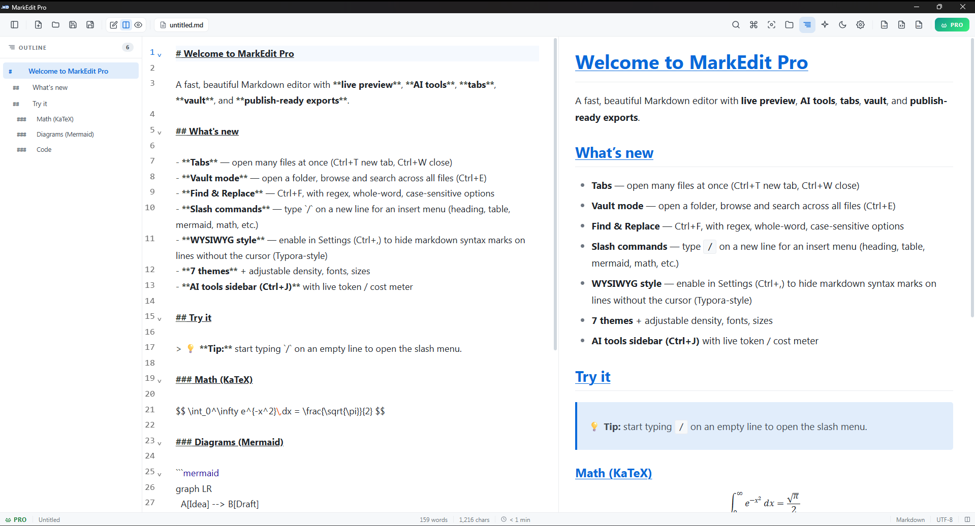This screenshot has width=975, height=526.
Task: Click '### Math (KaTeX)' in the editor
Action: coord(214,380)
